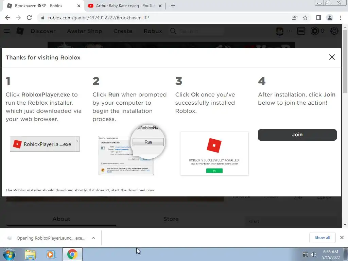
Task: Click the page vertical scrollbar
Action: tap(345, 61)
